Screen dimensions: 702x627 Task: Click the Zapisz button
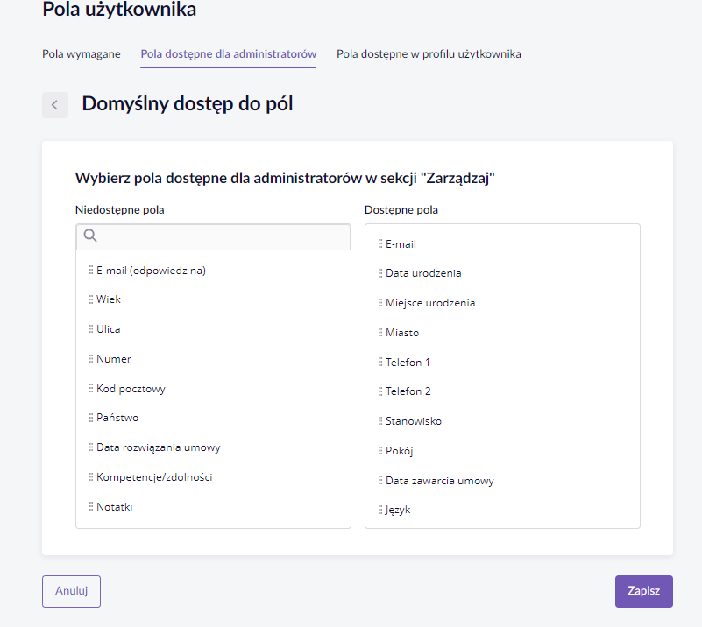[644, 591]
